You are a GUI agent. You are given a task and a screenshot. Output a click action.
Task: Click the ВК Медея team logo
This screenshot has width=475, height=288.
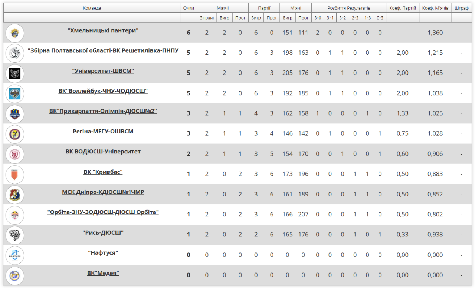(15, 275)
